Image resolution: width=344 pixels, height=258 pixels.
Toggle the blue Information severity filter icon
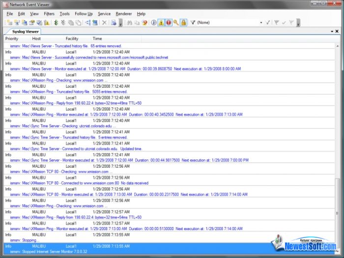pyautogui.click(x=154, y=23)
